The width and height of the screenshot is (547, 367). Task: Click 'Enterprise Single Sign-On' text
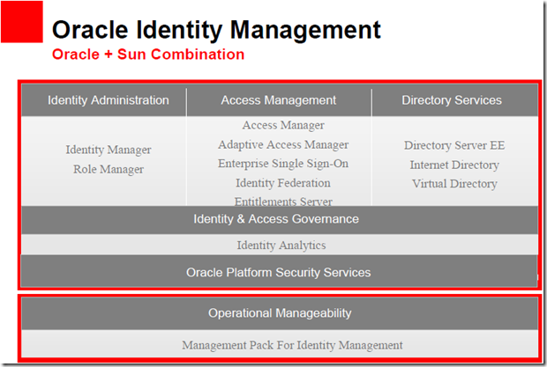tap(283, 164)
